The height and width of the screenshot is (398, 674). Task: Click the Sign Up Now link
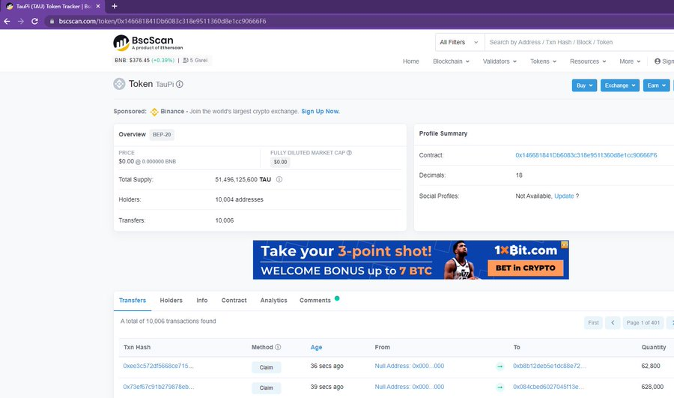tap(321, 112)
